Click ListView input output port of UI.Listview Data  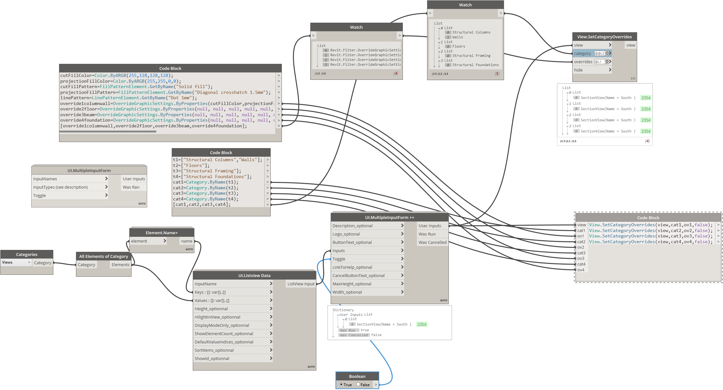(x=301, y=284)
